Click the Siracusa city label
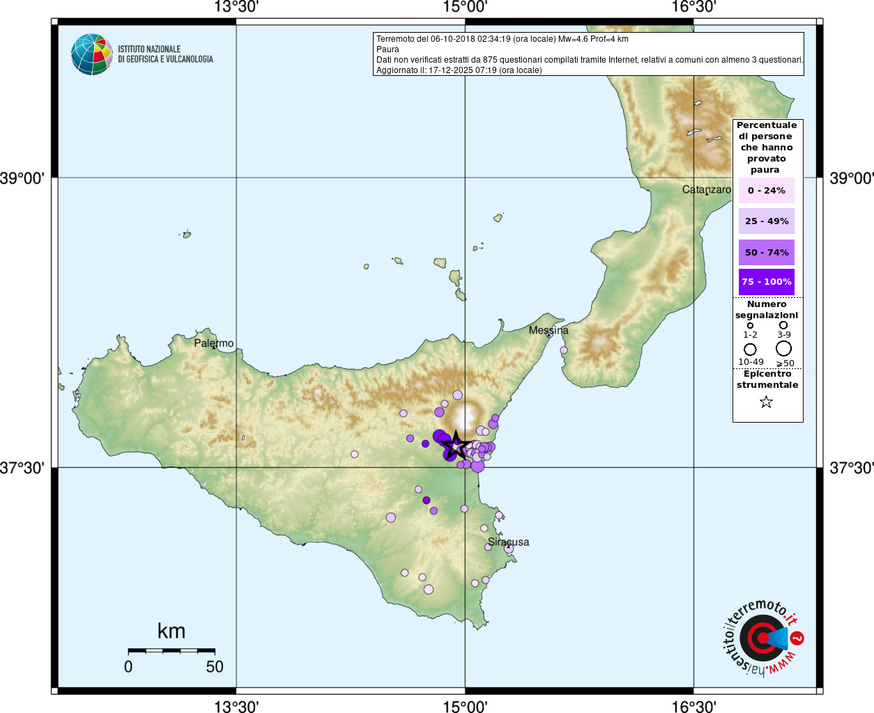This screenshot has width=874, height=713. (508, 542)
